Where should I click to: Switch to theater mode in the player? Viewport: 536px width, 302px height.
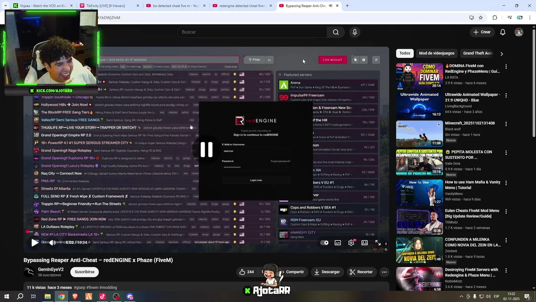tap(364, 242)
